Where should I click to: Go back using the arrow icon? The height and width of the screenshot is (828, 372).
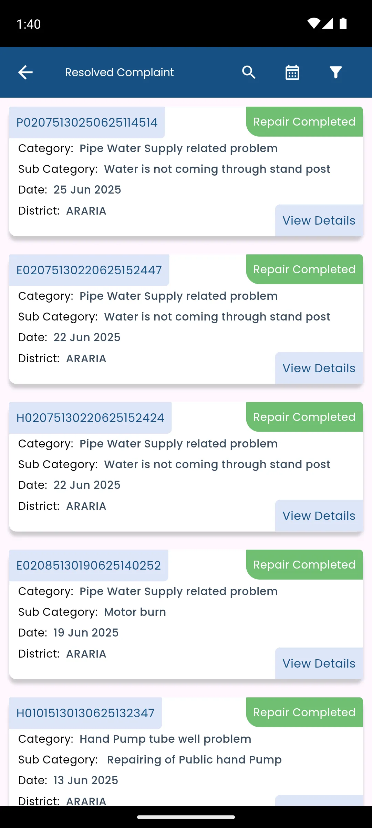(x=25, y=72)
